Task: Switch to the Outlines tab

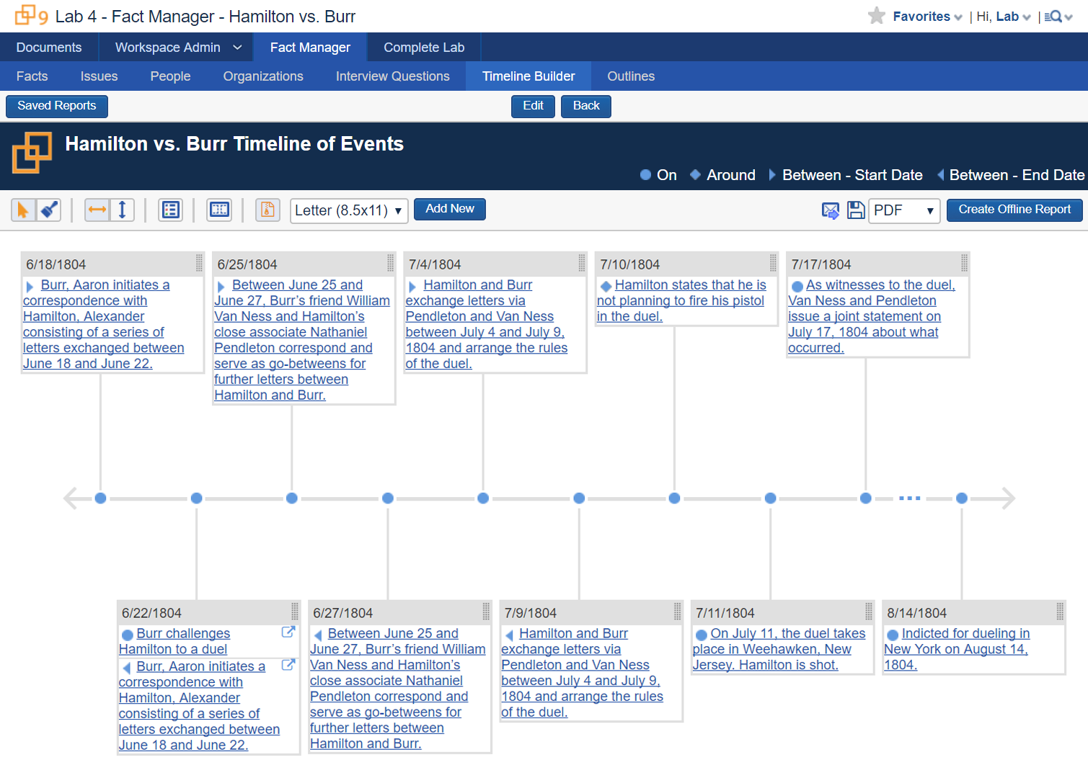Action: pos(630,76)
